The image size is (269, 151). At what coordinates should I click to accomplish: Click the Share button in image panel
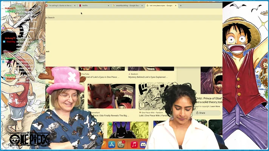coord(207,113)
